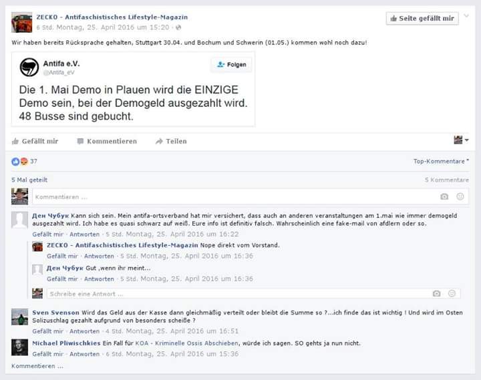The height and width of the screenshot is (380, 481).
Task: Click the Antifa e.V. logo avatar
Action: click(x=29, y=67)
